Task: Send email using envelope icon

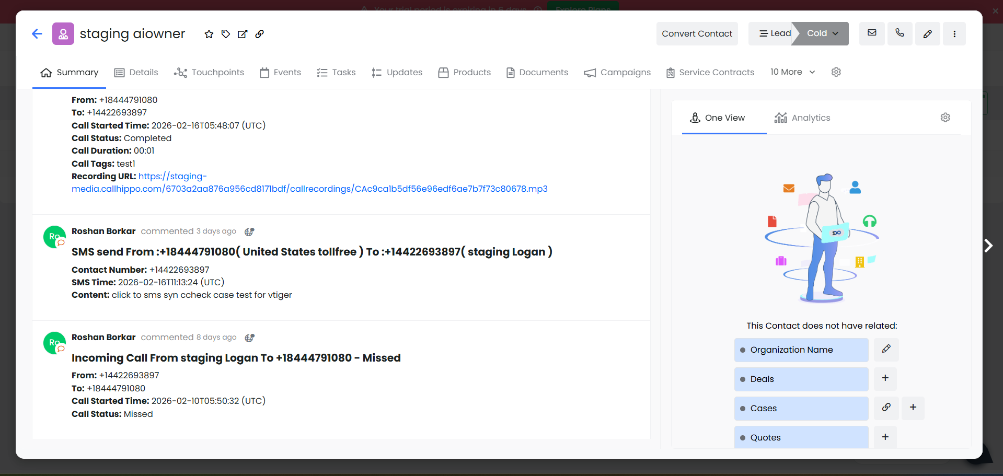Action: [x=872, y=33]
